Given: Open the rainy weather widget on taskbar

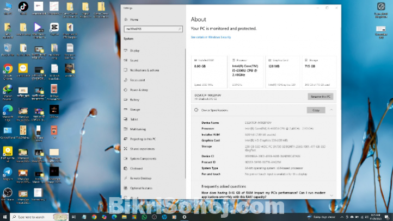Looking at the screenshot, I should 321,217.
